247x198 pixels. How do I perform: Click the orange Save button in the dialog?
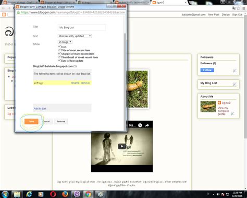click(x=31, y=121)
